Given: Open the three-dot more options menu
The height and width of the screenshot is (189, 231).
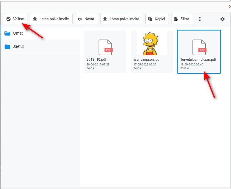Looking at the screenshot, I should tap(200, 19).
